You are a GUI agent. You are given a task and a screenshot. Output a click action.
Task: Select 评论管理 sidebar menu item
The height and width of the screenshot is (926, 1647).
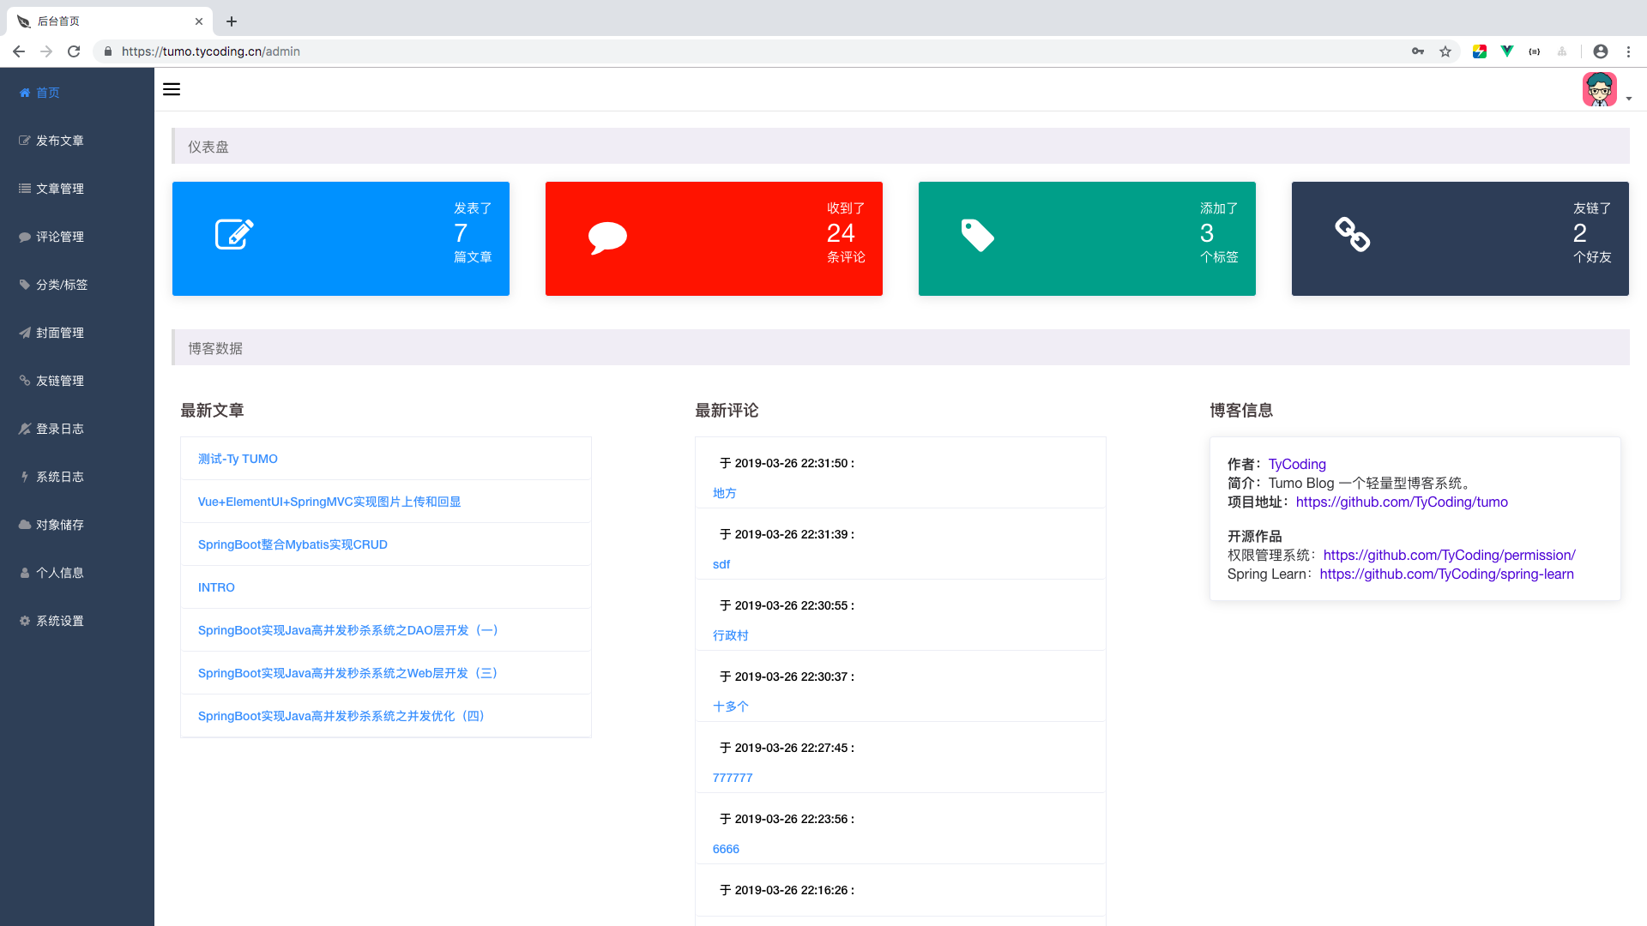pyautogui.click(x=59, y=237)
